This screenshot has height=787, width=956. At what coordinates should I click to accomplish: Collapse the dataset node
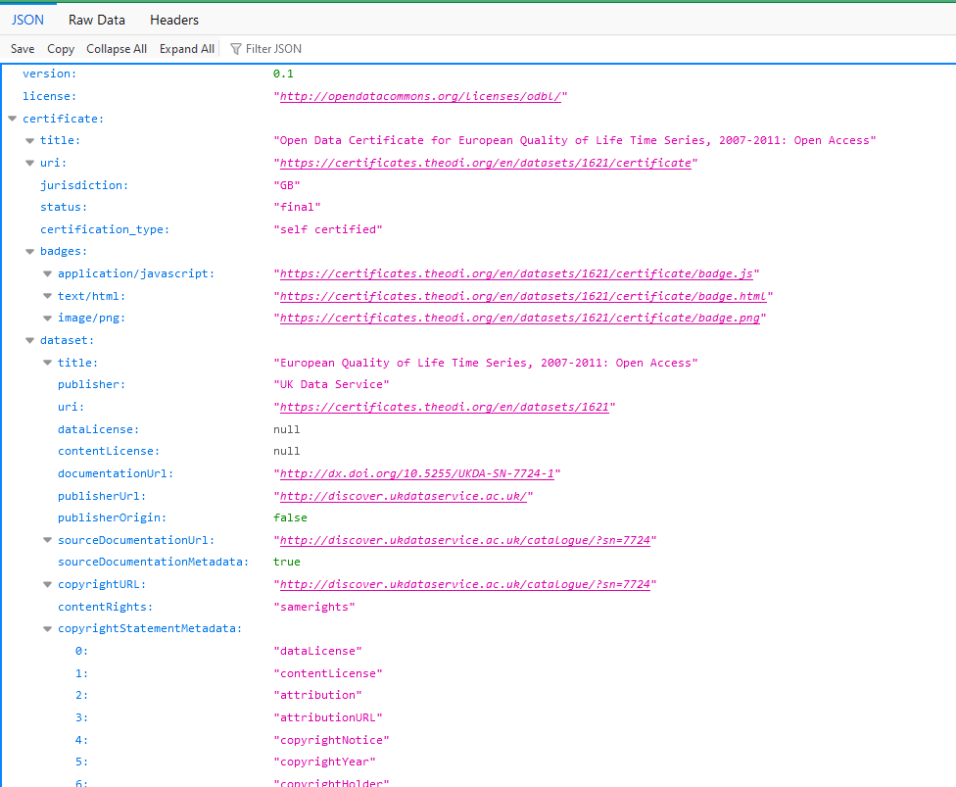coord(29,340)
